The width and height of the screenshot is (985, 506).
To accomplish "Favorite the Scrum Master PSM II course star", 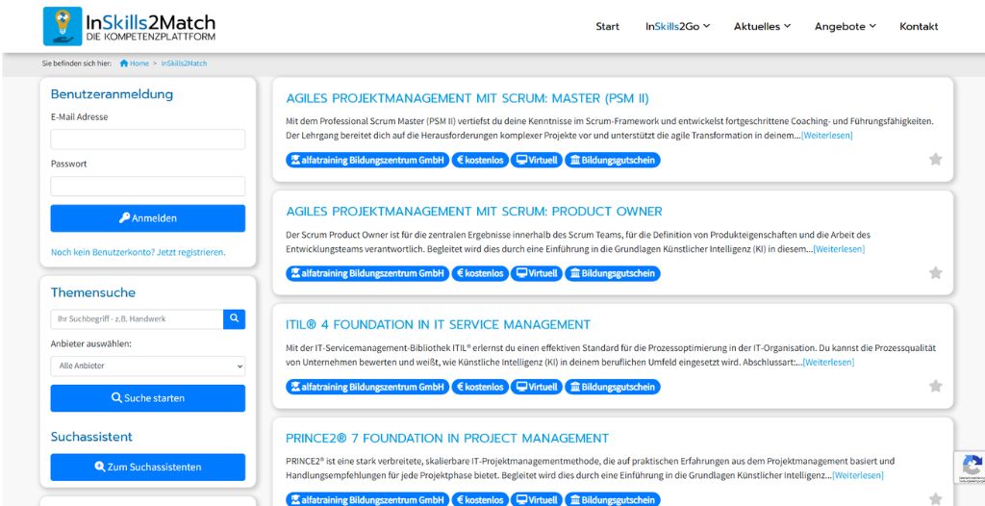I will tap(935, 160).
